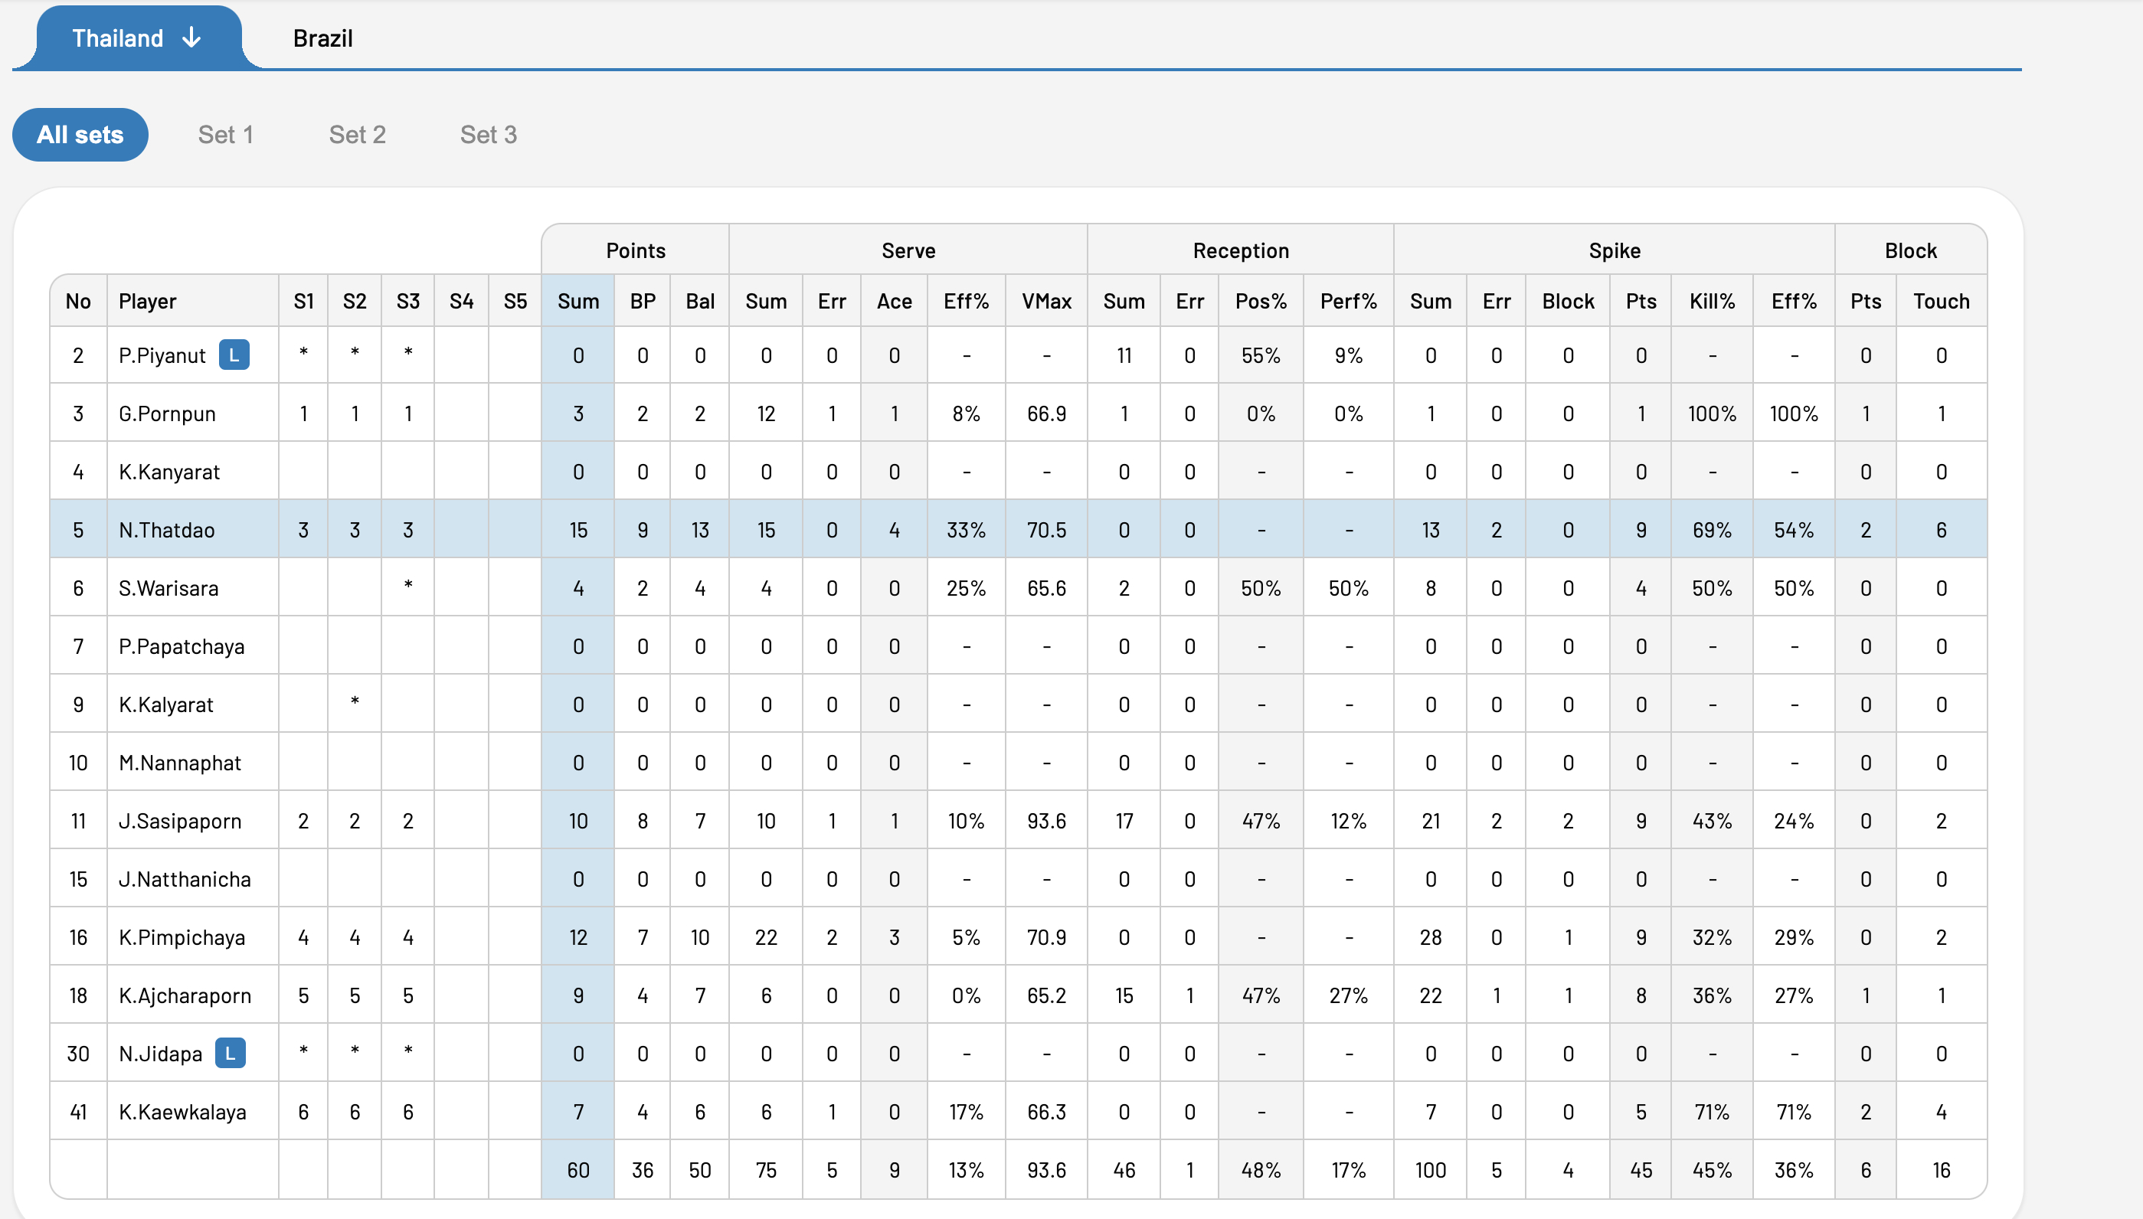2143x1219 pixels.
Task: Click the team total Pos% 48%
Action: point(1261,1171)
